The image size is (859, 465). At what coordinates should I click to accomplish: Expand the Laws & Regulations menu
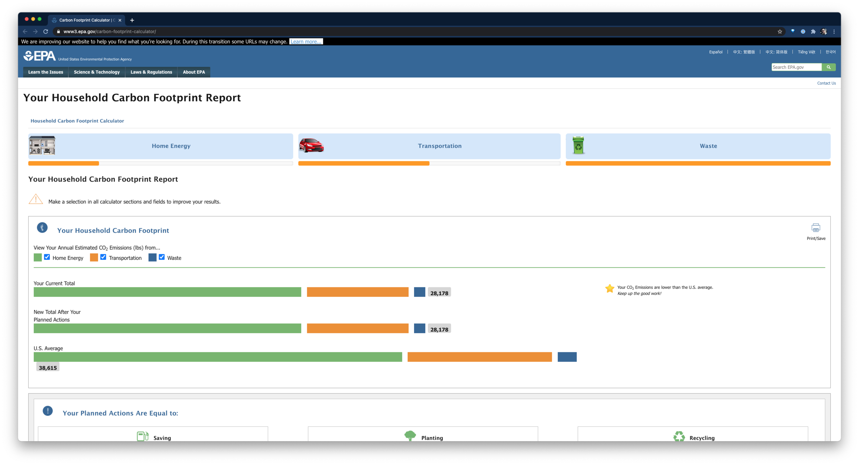(x=151, y=72)
